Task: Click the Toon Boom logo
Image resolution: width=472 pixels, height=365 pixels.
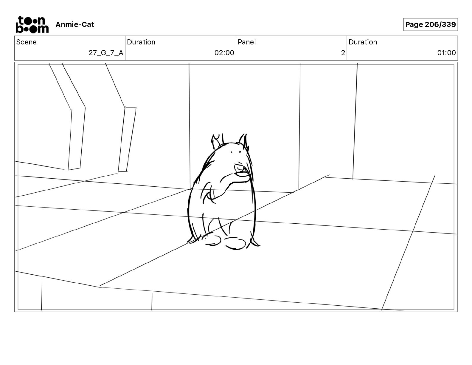Action: click(x=32, y=24)
